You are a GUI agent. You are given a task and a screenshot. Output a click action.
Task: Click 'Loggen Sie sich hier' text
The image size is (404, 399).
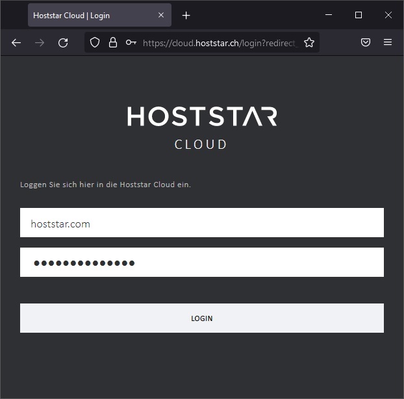(57, 185)
